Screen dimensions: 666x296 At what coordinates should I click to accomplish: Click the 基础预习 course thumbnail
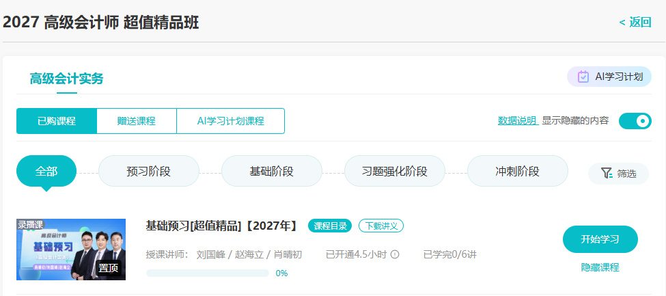click(x=71, y=250)
